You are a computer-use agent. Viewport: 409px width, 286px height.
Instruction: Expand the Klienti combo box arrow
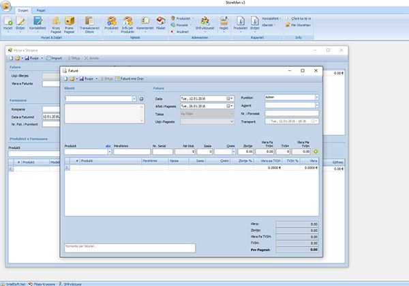click(x=134, y=99)
